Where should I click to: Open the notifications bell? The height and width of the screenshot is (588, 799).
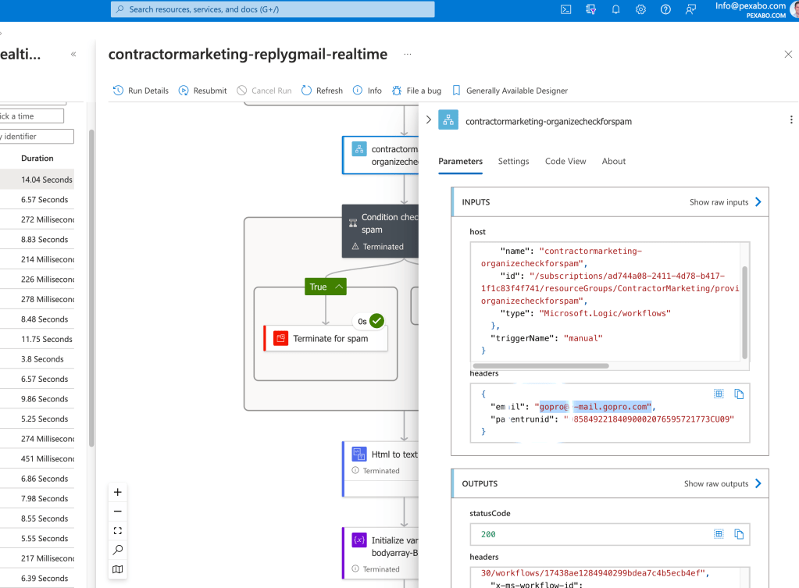tap(615, 9)
